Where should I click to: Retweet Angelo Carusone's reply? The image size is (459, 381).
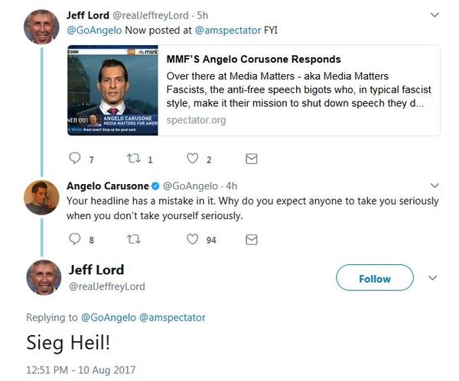pos(133,239)
